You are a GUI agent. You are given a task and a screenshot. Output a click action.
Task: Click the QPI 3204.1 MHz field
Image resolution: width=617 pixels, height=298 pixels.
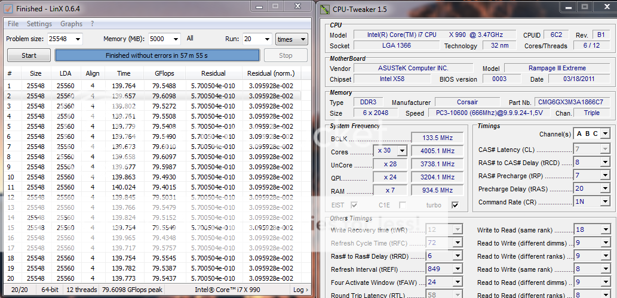(437, 177)
